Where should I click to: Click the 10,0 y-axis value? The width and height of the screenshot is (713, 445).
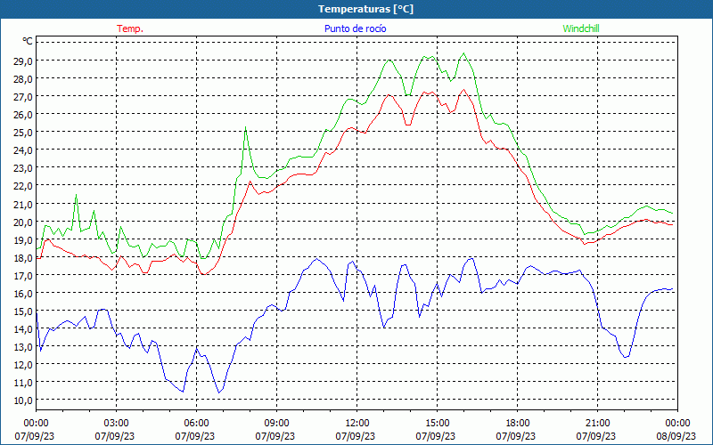[23, 400]
